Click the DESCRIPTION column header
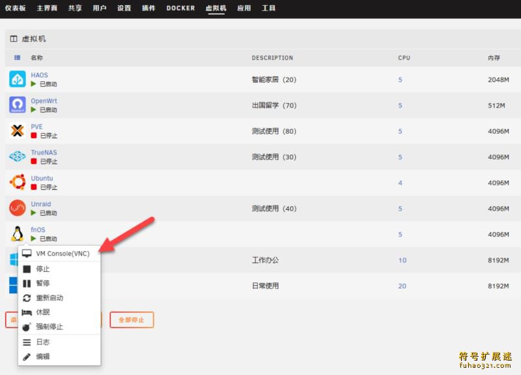The image size is (521, 375). (272, 57)
